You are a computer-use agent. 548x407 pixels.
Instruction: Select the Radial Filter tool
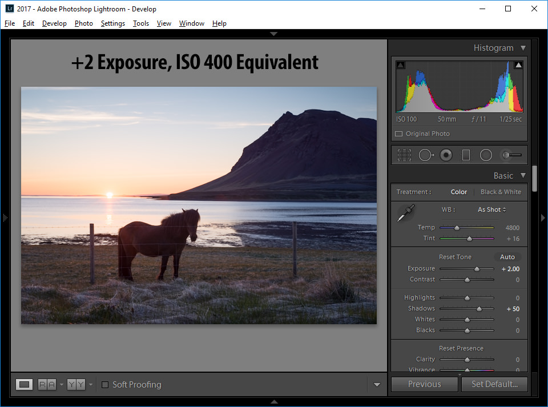coord(486,155)
